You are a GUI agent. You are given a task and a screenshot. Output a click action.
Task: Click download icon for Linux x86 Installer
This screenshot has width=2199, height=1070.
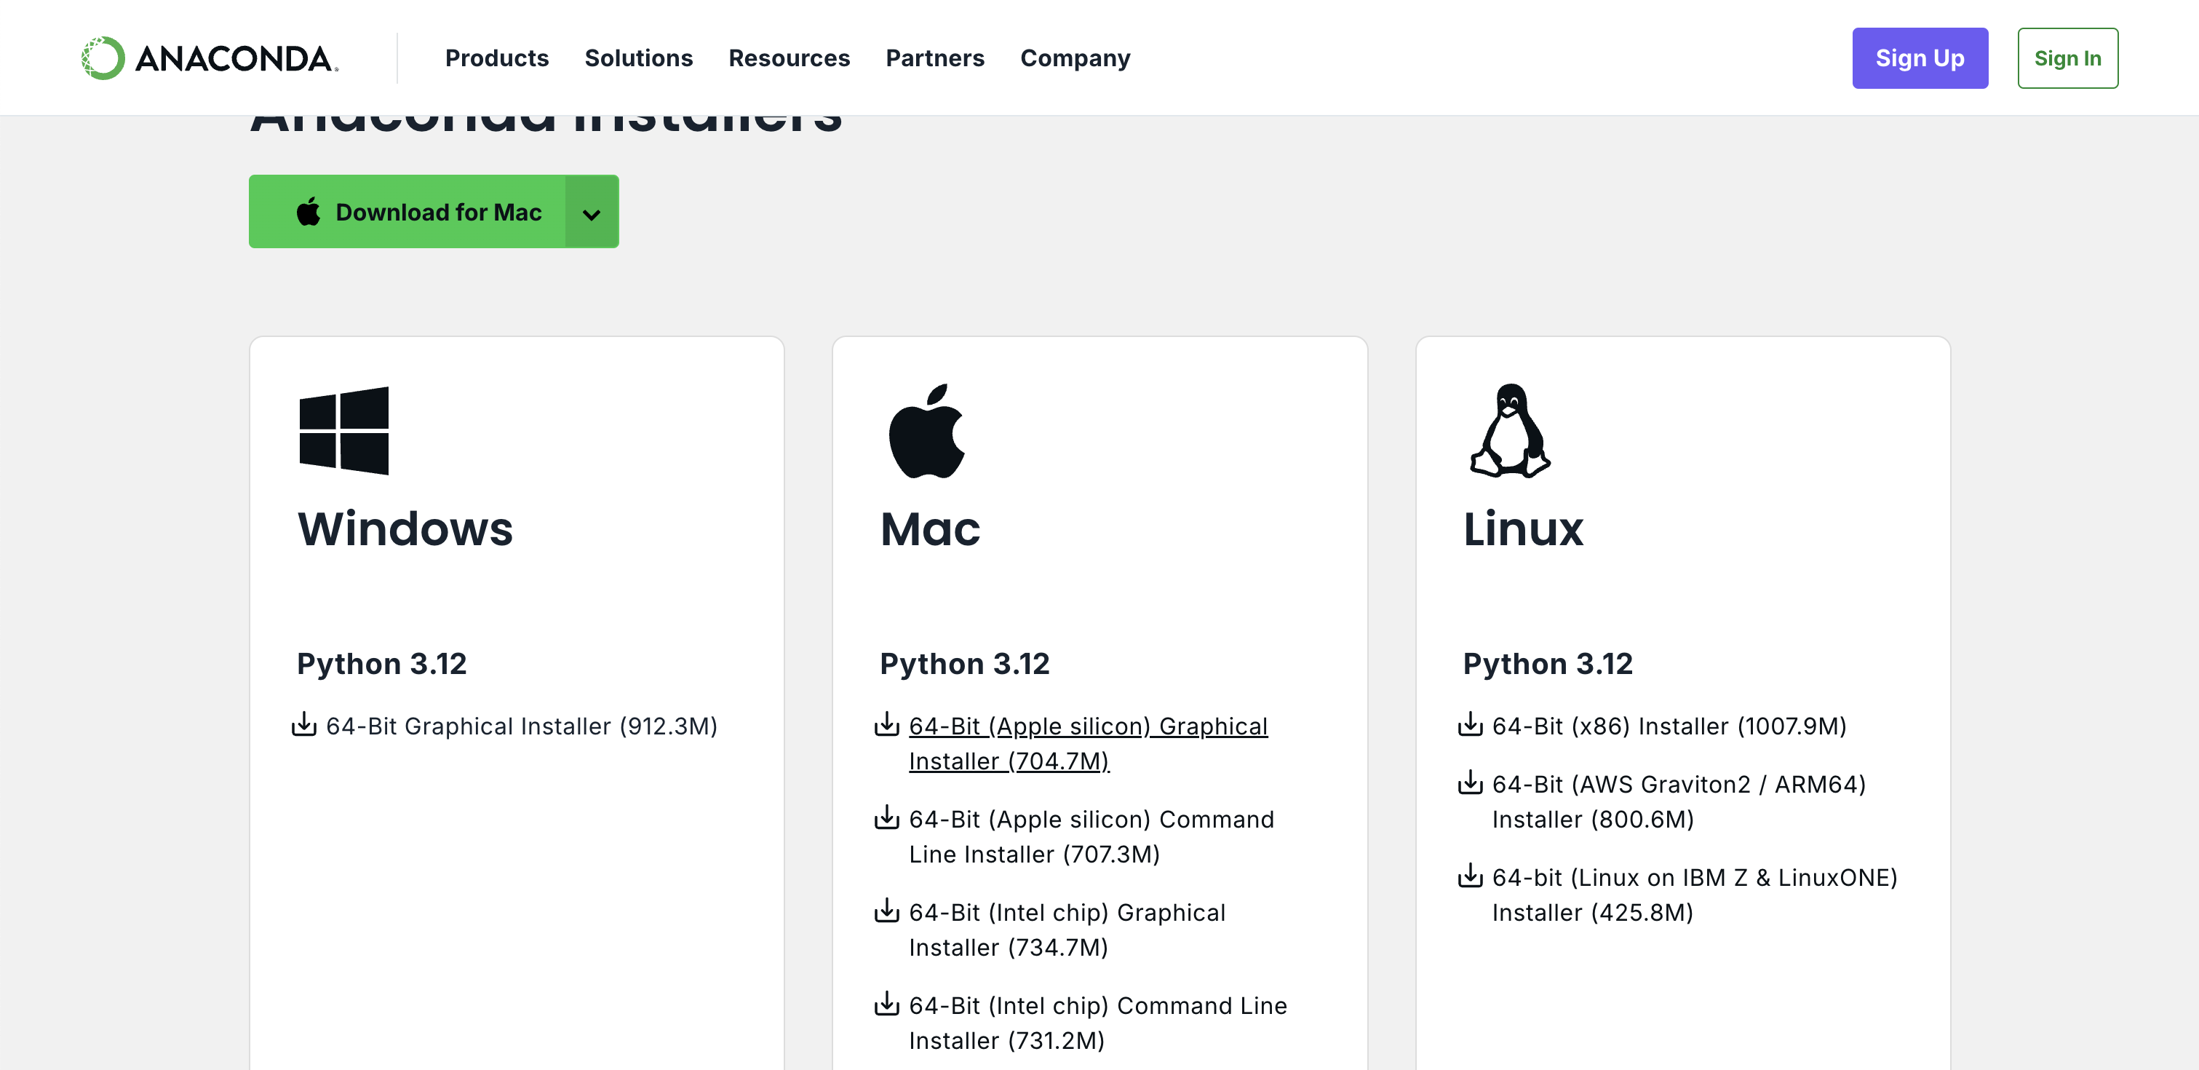click(1470, 725)
